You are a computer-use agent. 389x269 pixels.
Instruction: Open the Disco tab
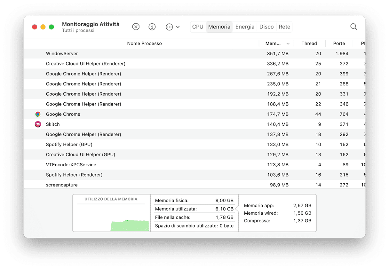266,27
